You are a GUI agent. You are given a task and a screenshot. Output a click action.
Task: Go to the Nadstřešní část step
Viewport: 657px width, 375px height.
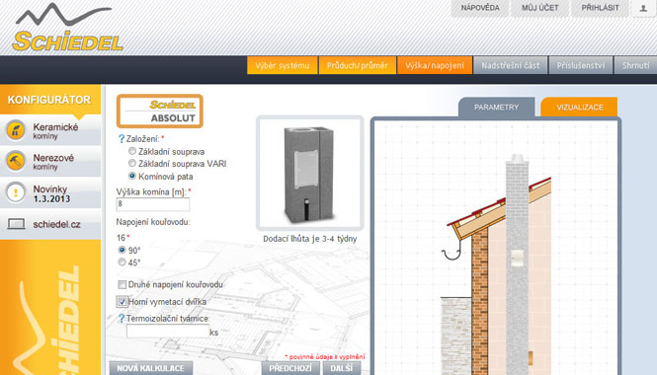(511, 65)
